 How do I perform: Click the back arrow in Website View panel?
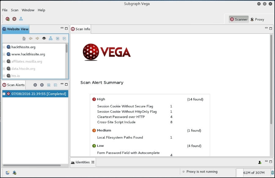click(31, 39)
